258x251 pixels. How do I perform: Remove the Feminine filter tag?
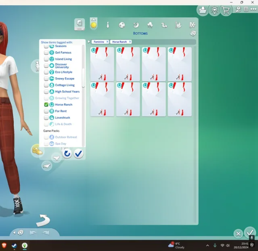point(107,42)
